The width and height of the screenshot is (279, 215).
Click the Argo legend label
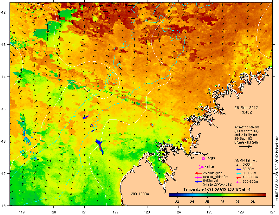click(211, 158)
